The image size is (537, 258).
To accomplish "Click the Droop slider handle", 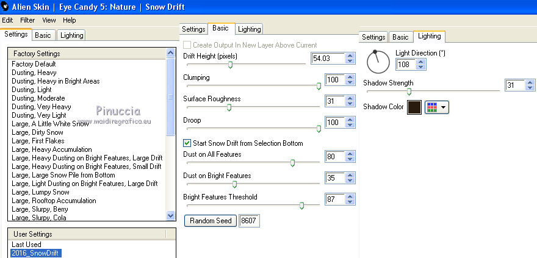I will point(319,129).
